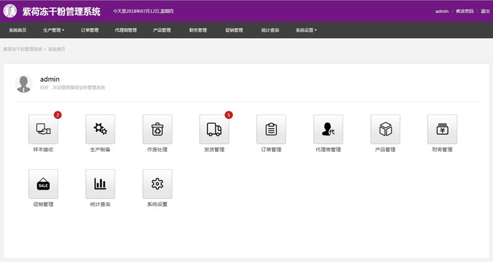Click the 紫荷冻干粉管理系统 breadcrumb link
Screen dimensions: 493x262
[x=23, y=49]
